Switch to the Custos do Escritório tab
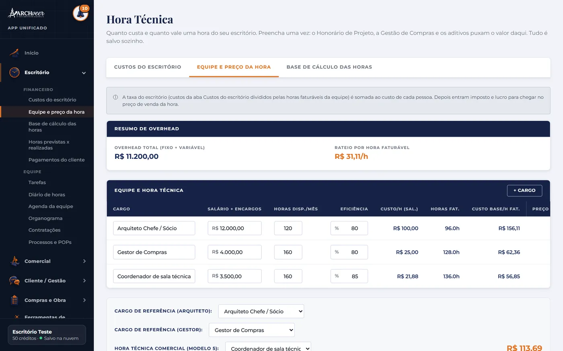Viewport: 563px width, 351px height. [148, 67]
